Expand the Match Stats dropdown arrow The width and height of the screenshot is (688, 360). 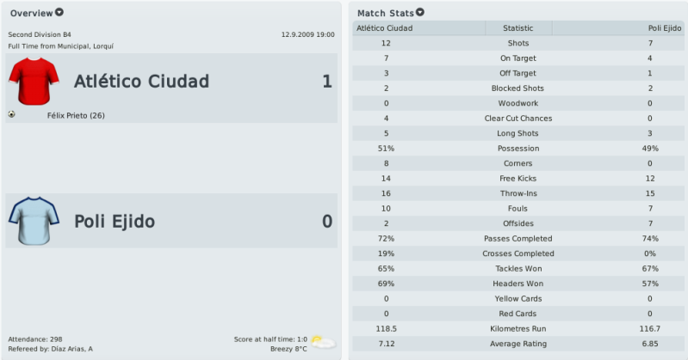point(420,12)
